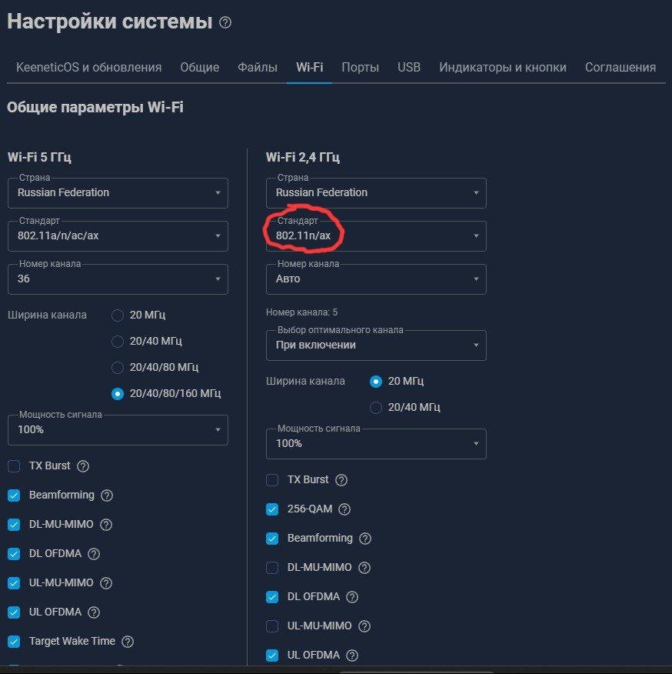Go to Индикаторы и кнопки tab
Image resolution: width=672 pixels, height=674 pixels.
click(503, 68)
